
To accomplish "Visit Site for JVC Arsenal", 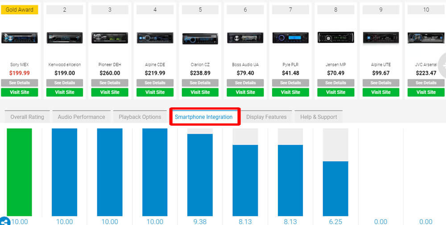I will click(426, 92).
